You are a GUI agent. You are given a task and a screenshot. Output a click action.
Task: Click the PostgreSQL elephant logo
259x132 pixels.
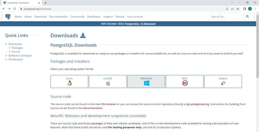click(x=8, y=17)
